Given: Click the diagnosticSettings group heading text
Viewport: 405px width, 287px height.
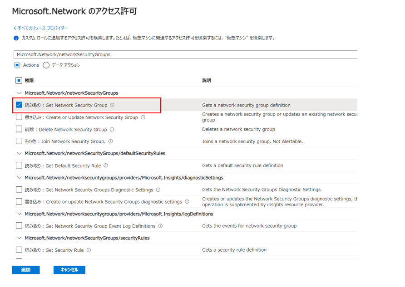Looking at the screenshot, I should tap(124, 177).
